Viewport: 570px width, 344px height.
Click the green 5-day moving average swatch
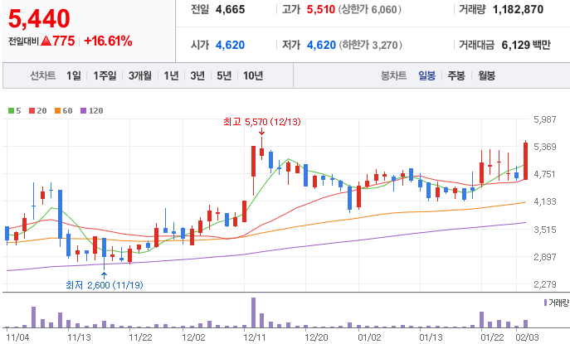(x=12, y=111)
